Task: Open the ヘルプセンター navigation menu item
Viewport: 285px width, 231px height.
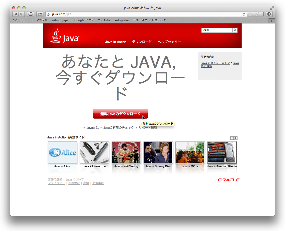Action: coord(169,42)
